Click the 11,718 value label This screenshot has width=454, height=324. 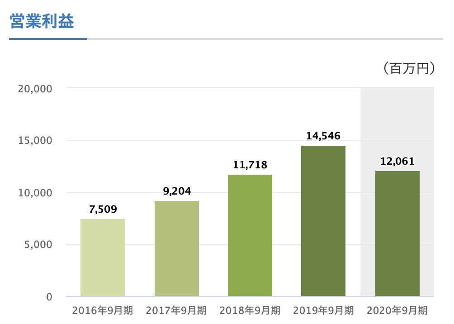(x=250, y=165)
